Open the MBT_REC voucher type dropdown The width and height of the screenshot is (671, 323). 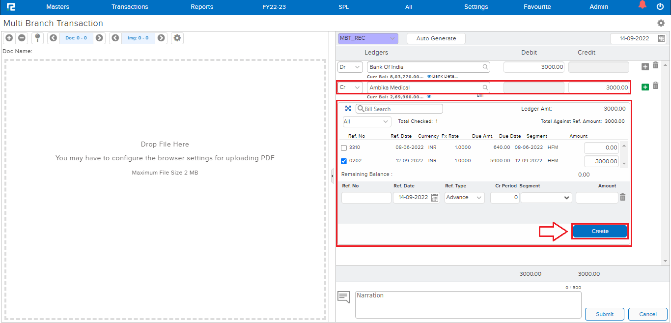pyautogui.click(x=368, y=38)
